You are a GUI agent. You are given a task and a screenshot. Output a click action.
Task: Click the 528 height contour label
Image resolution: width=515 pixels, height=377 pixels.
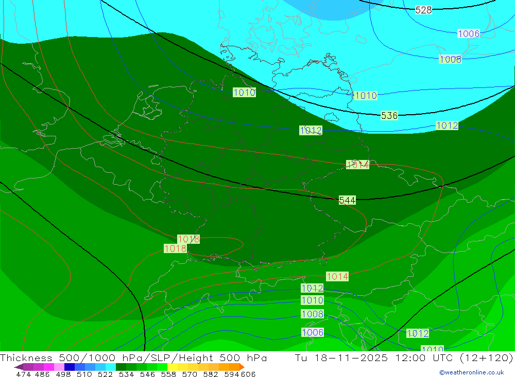[x=423, y=10]
